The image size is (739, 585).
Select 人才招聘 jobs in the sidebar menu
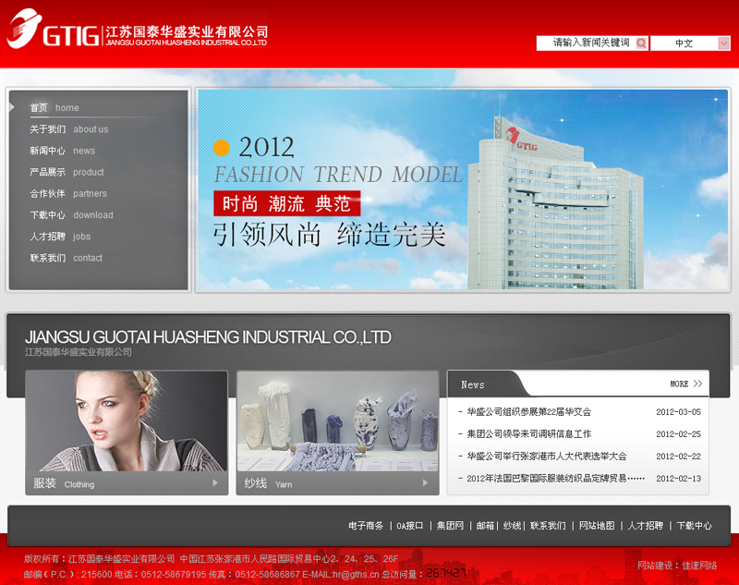click(x=60, y=237)
